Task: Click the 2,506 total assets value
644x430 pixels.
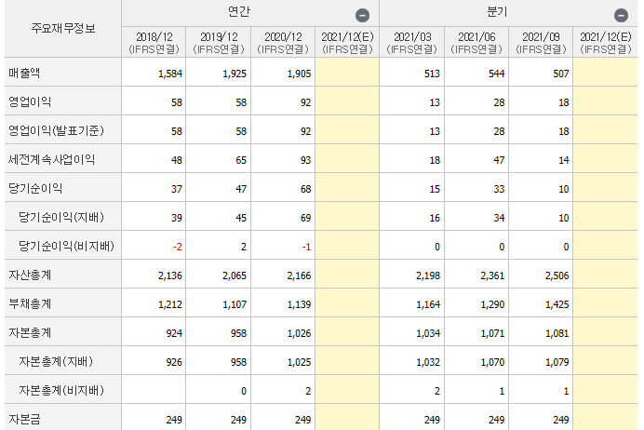Action: pyautogui.click(x=557, y=275)
